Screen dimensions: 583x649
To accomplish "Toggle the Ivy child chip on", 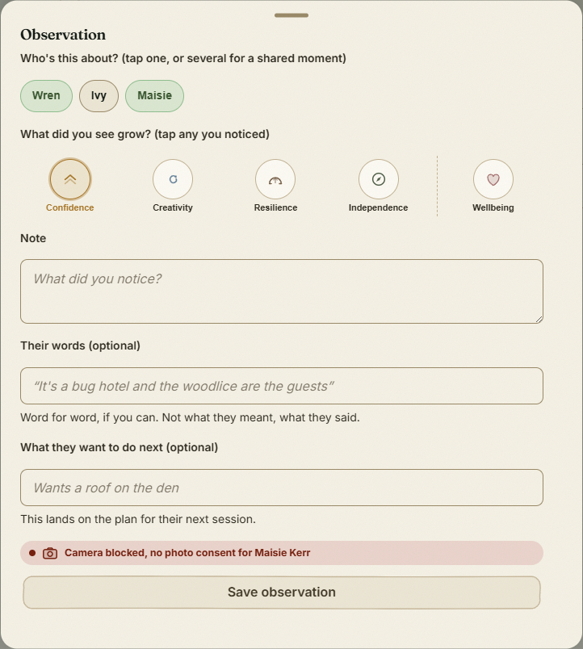I will 99,96.
